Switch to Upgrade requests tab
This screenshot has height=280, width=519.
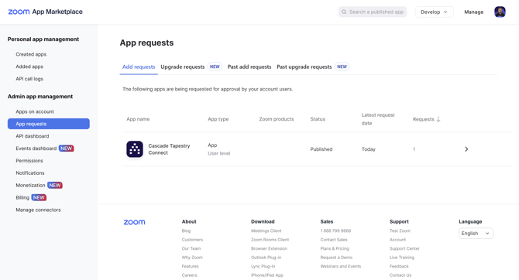click(183, 67)
